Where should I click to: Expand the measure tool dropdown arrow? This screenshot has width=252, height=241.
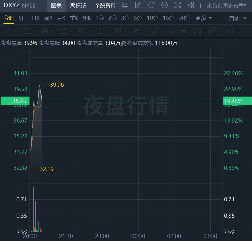107,31
